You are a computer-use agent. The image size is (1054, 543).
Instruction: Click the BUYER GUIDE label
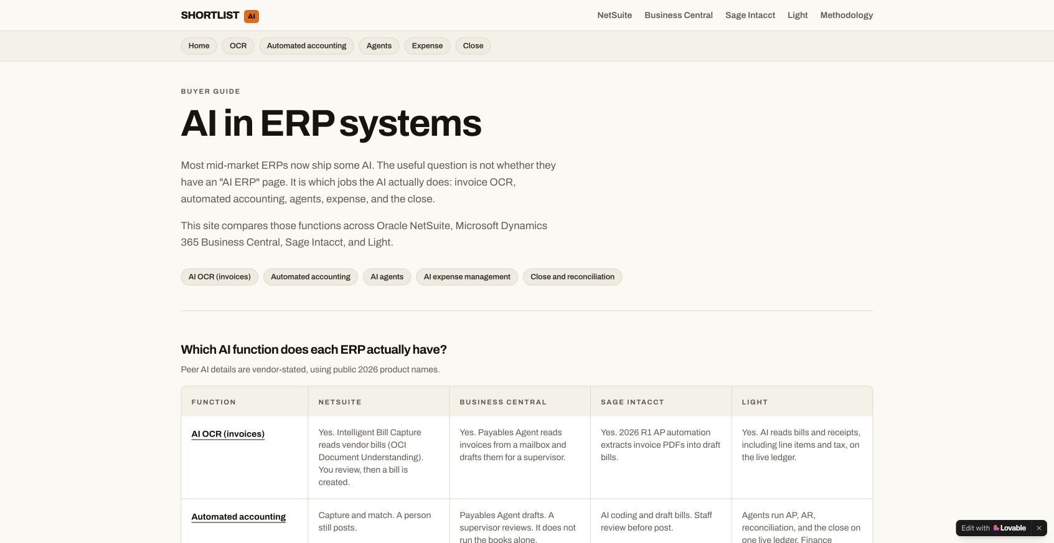pyautogui.click(x=210, y=92)
